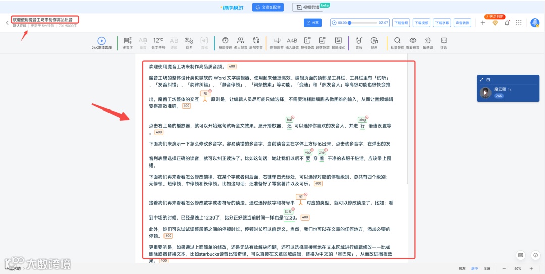Image resolution: width=545 pixels, height=274 pixels.
Task: Open the apps grid menu
Action: click(519, 23)
